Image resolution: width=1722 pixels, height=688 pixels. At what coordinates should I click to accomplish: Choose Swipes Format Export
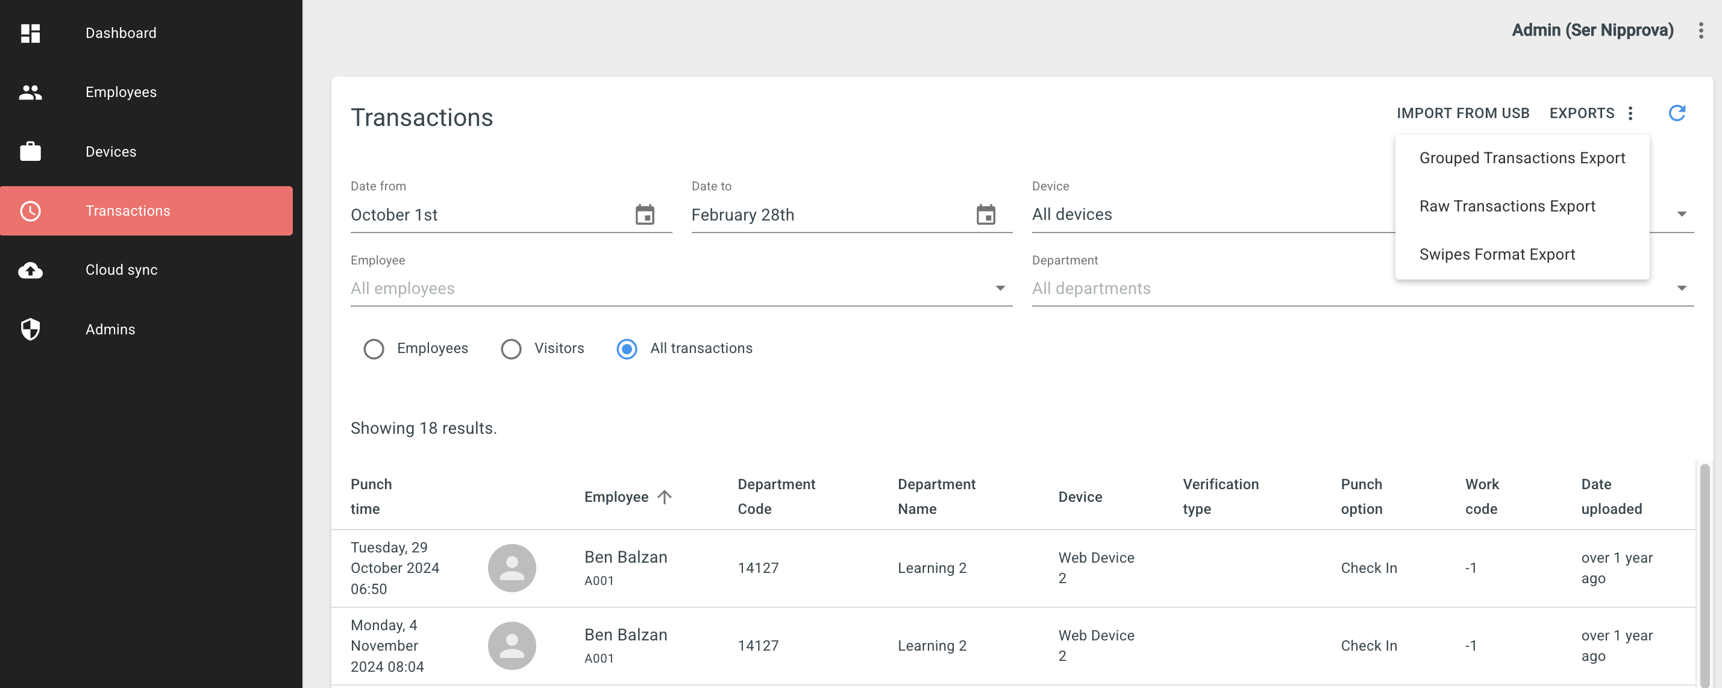[1521, 255]
